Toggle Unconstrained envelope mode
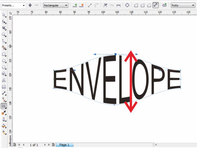 click(x=155, y=5)
